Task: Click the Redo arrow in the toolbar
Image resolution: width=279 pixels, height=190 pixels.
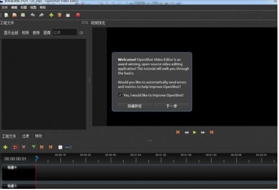Action: [x=41, y=15]
